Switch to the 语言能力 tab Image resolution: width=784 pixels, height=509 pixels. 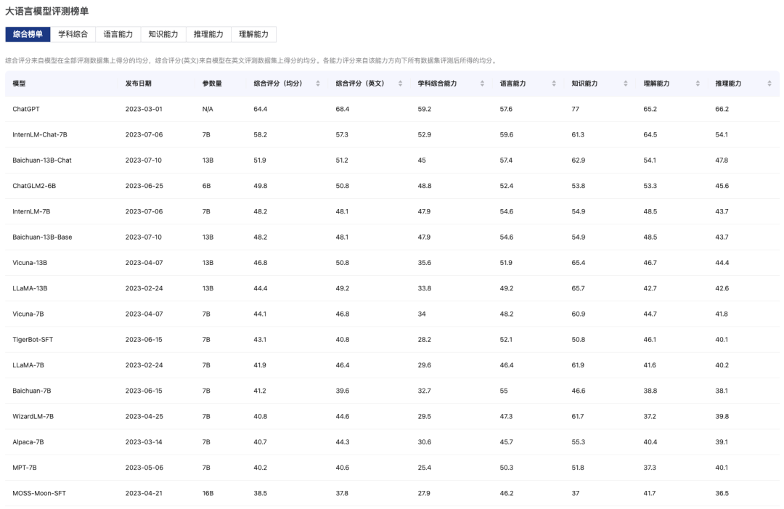pyautogui.click(x=118, y=34)
